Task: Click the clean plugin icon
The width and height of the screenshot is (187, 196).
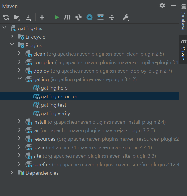Action: pos(28,54)
